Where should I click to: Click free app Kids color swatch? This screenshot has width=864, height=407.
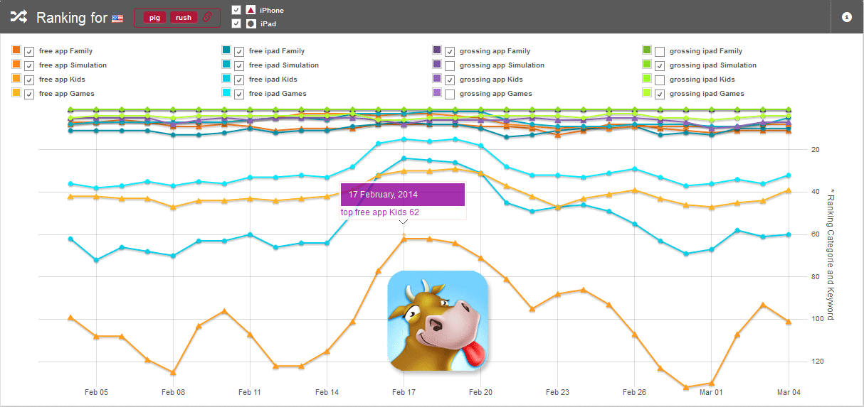[16, 78]
